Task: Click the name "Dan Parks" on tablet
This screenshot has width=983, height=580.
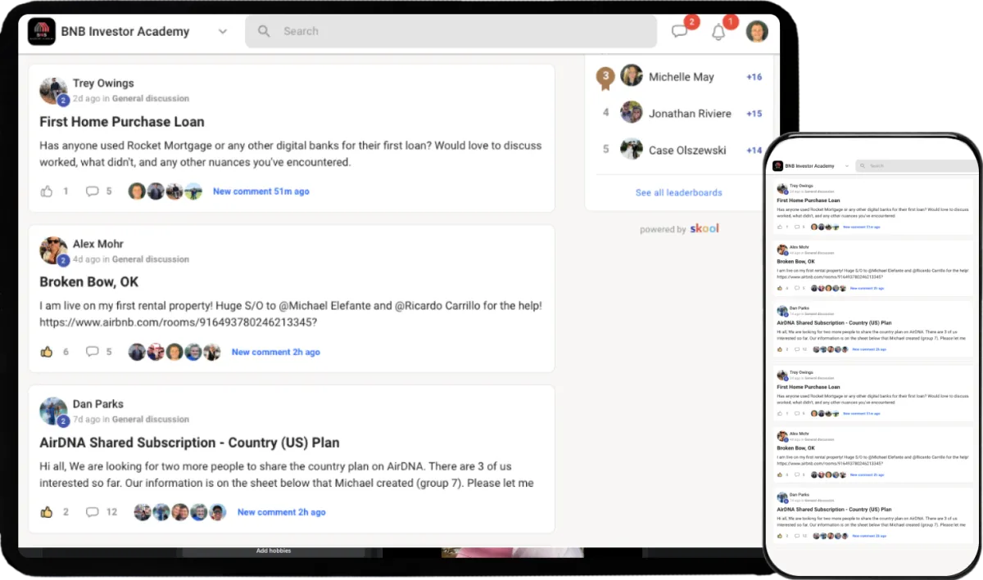Action: tap(97, 404)
